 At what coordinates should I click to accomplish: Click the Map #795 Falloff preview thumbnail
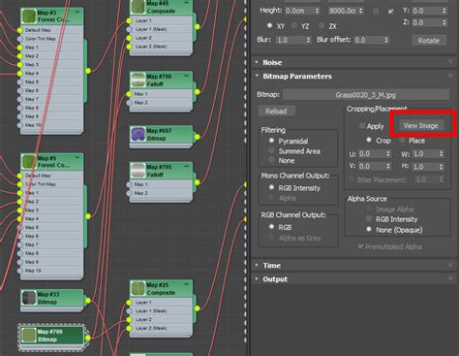point(138,171)
